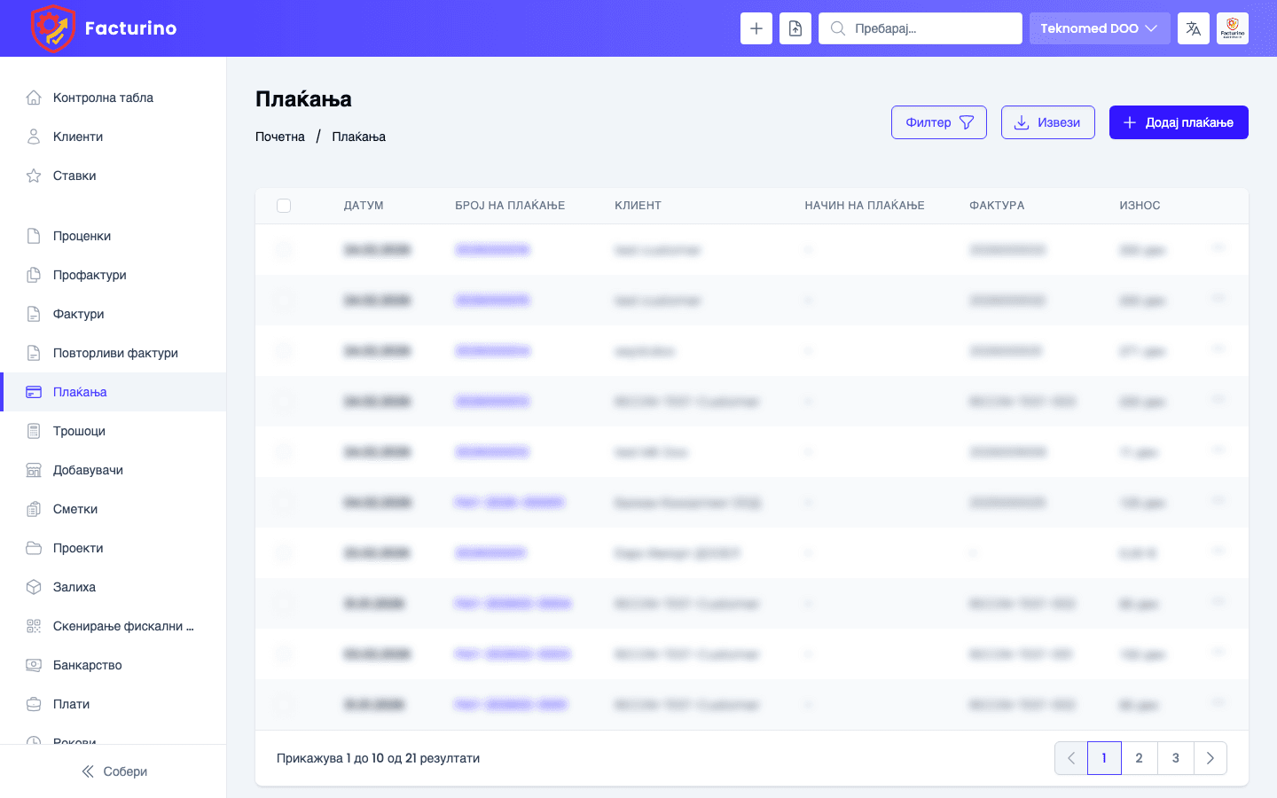This screenshot has height=798, width=1277.
Task: Go to next page with right chevron
Action: (1210, 758)
